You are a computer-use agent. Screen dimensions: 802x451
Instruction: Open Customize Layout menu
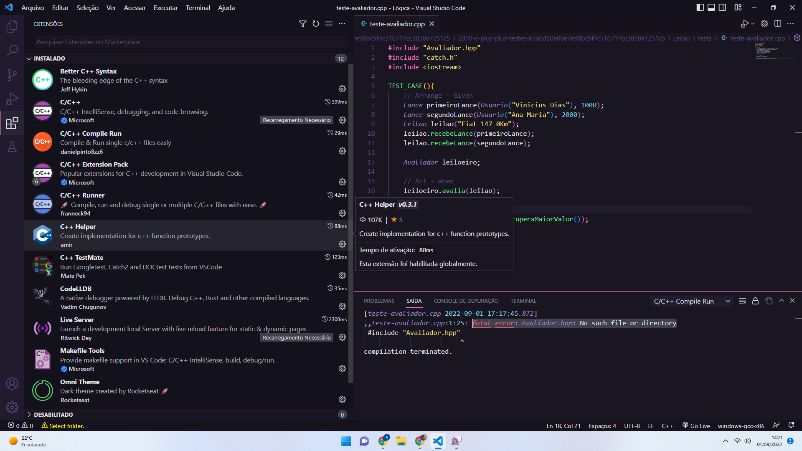738,8
